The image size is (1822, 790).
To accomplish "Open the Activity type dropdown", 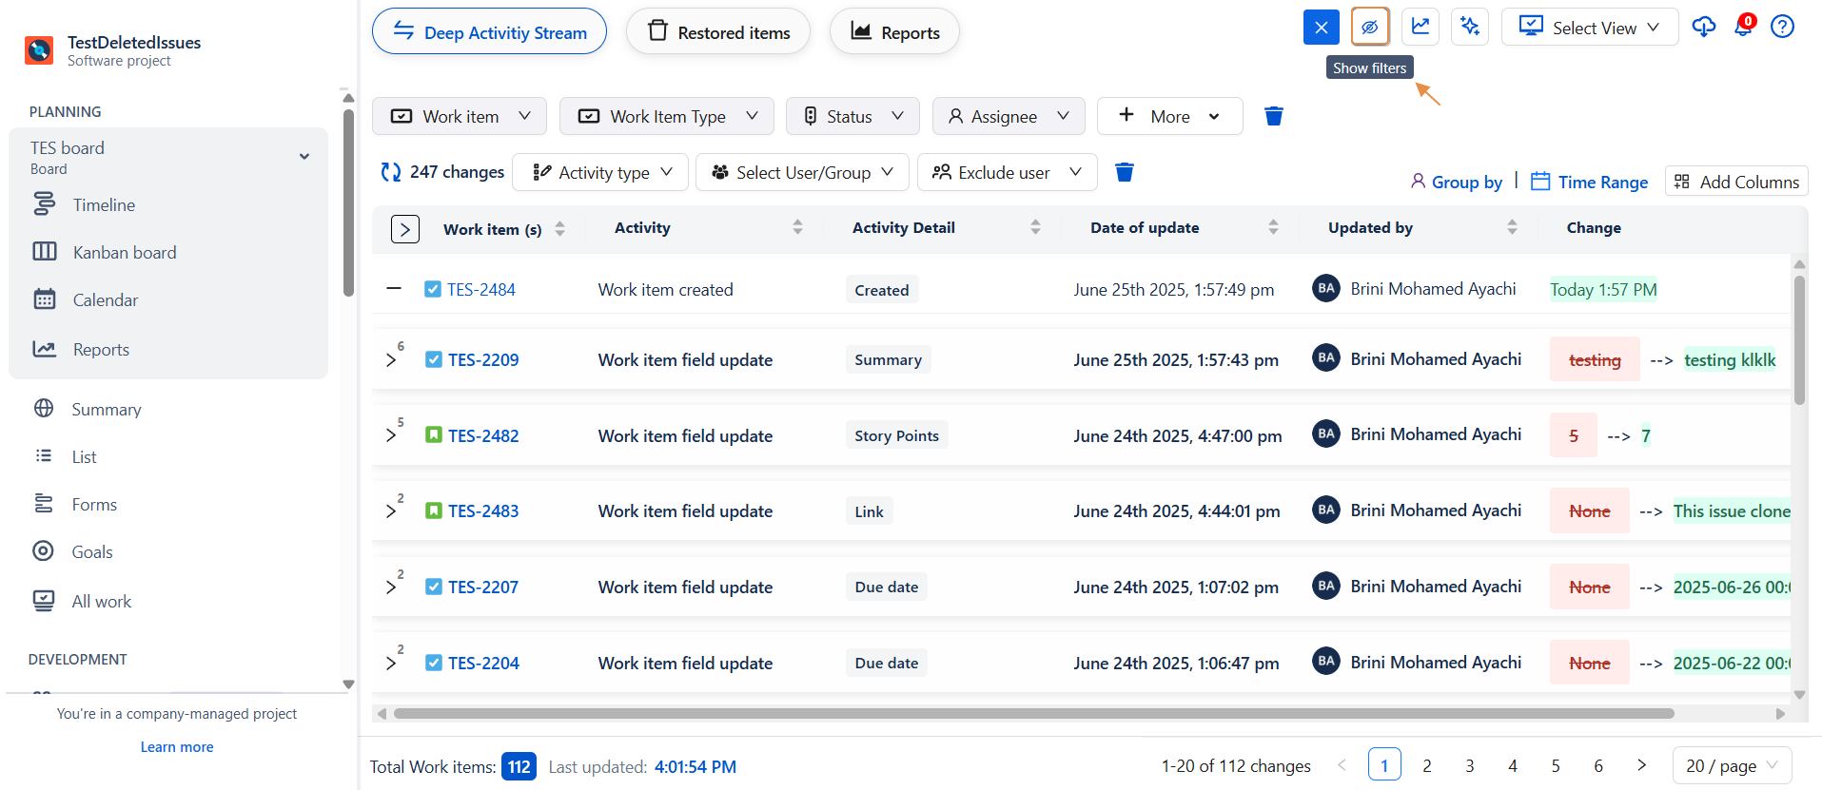I will pos(600,172).
